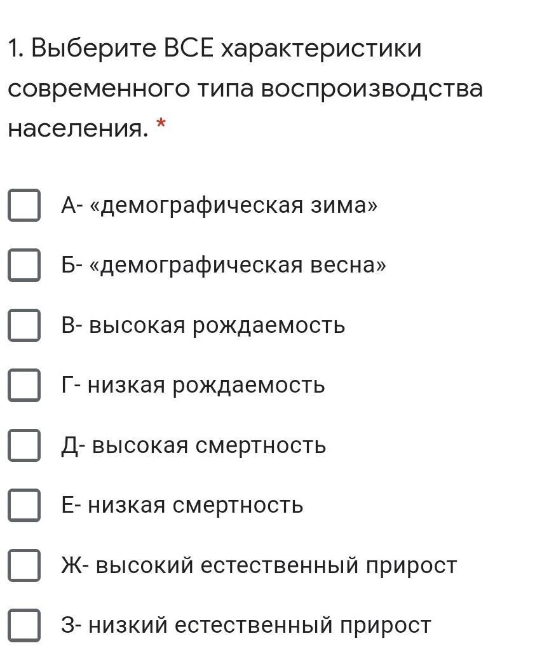Select the checkbox for В- высокая рождаемость
This screenshot has height=662, width=549.
[x=24, y=325]
